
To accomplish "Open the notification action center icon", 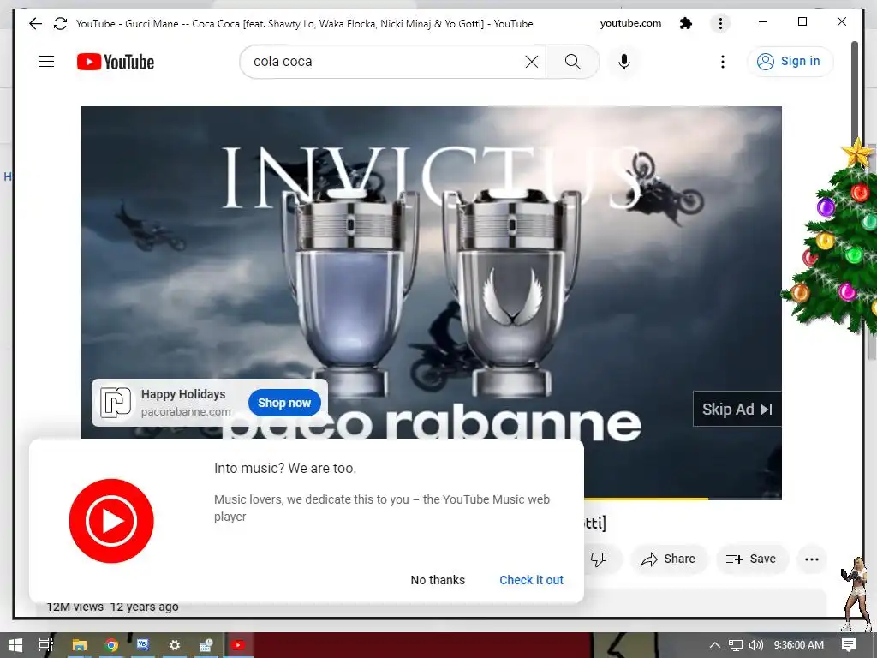I will point(849,645).
